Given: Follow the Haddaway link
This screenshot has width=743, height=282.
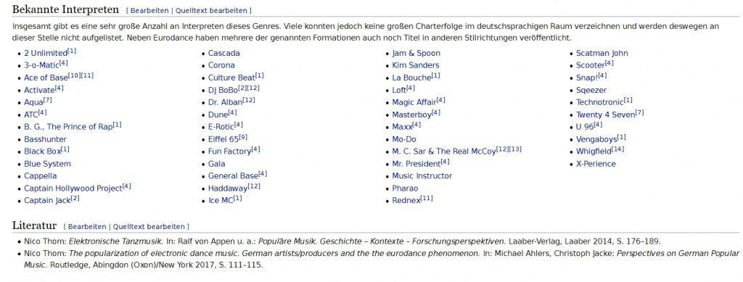Looking at the screenshot, I should pyautogui.click(x=228, y=188).
